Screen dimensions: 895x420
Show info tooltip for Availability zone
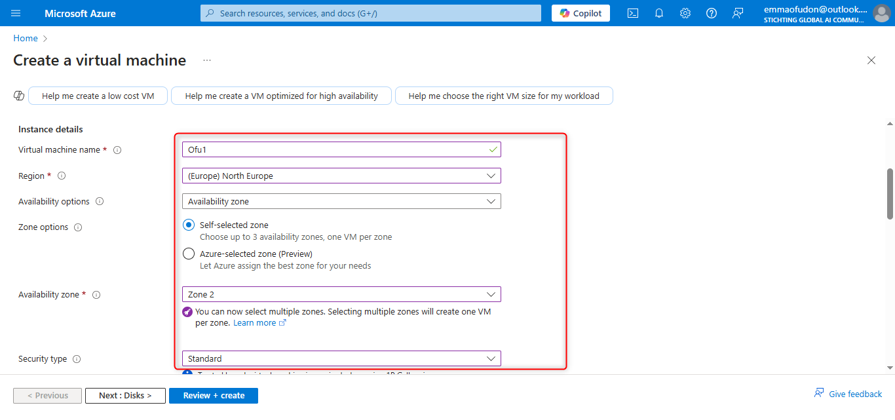(x=96, y=295)
